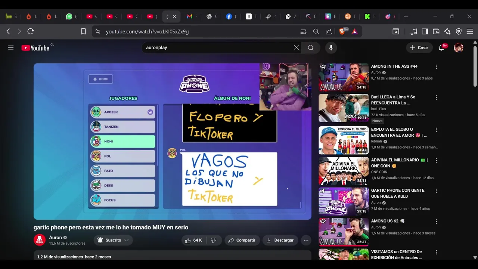Viewport: 478px width, 269px height.
Task: Close the current active tab
Action: click(174, 16)
